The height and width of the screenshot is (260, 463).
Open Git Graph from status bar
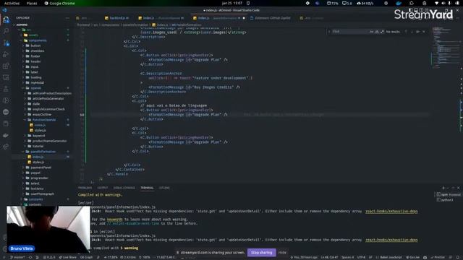(86, 257)
